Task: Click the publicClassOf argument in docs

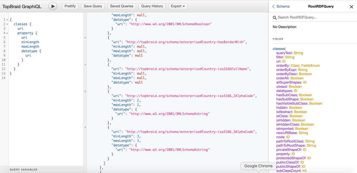Action: tap(288, 162)
